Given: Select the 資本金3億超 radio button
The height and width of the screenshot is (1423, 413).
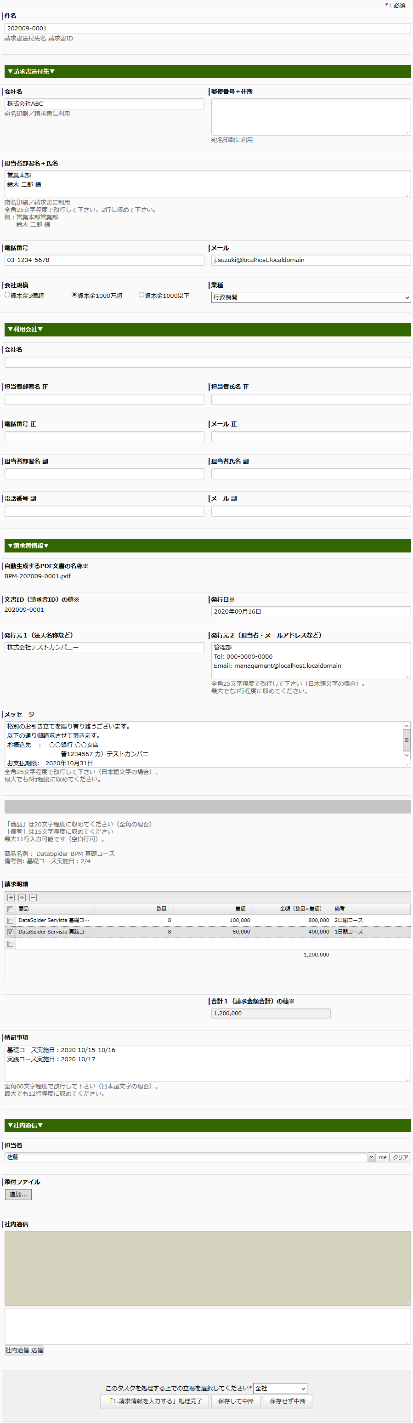Looking at the screenshot, I should tap(8, 295).
